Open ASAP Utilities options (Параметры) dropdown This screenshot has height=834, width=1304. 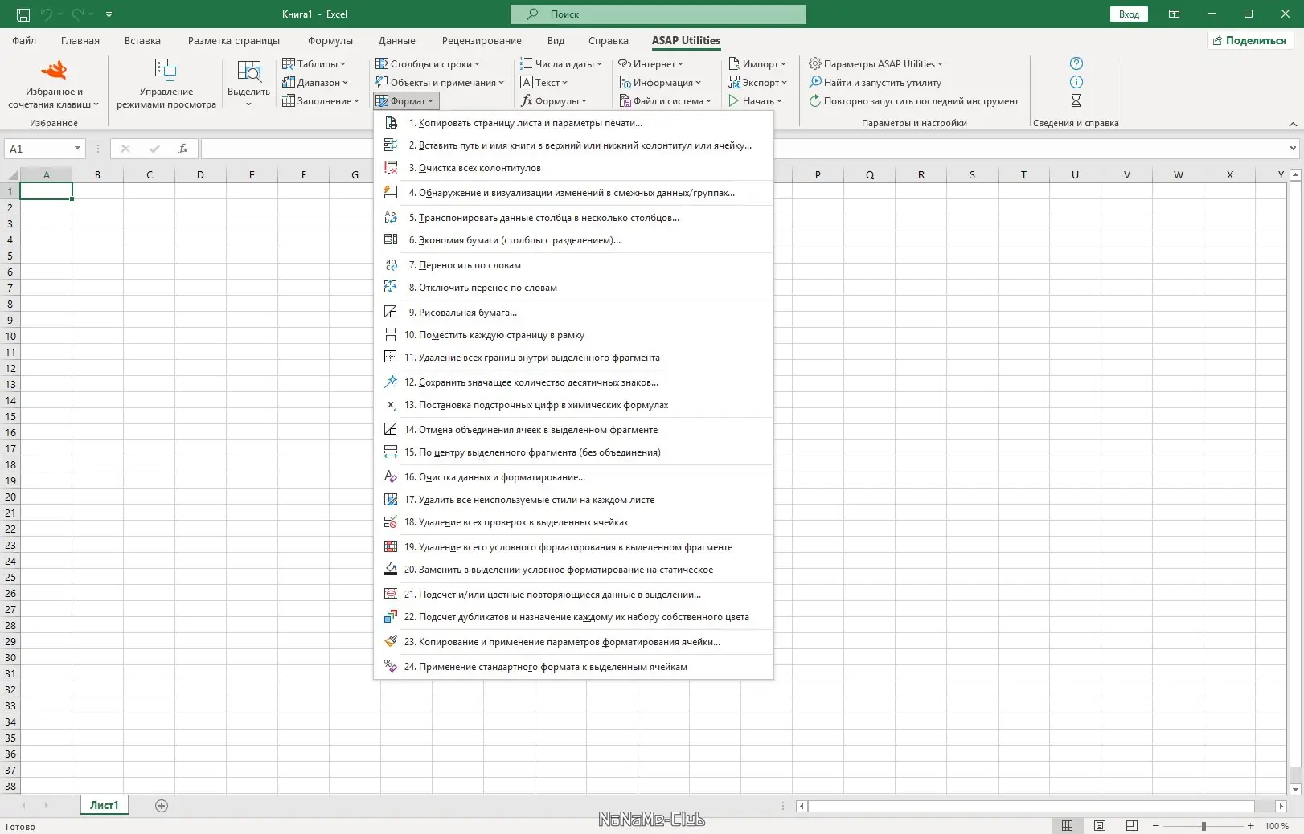tap(876, 64)
